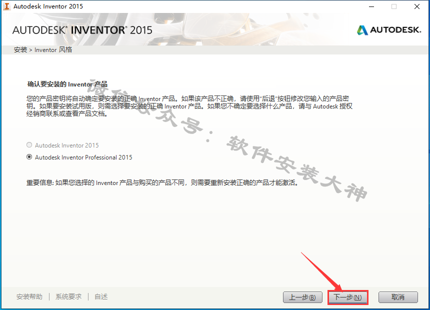Click the Inventor 风格 breadcrumb text
Viewport: 430px width, 310px height.
click(x=53, y=49)
